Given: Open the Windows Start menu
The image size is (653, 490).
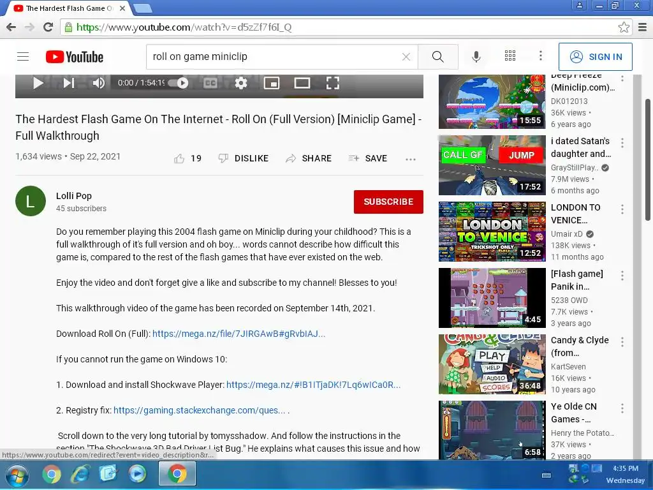Looking at the screenshot, I should point(17,475).
